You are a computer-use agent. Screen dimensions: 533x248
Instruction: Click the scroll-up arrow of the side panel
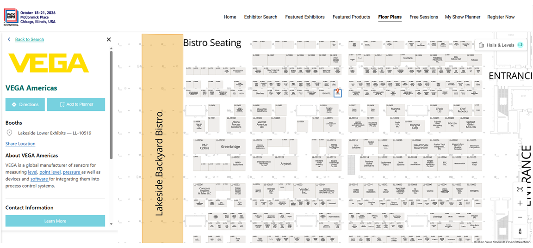tap(111, 48)
